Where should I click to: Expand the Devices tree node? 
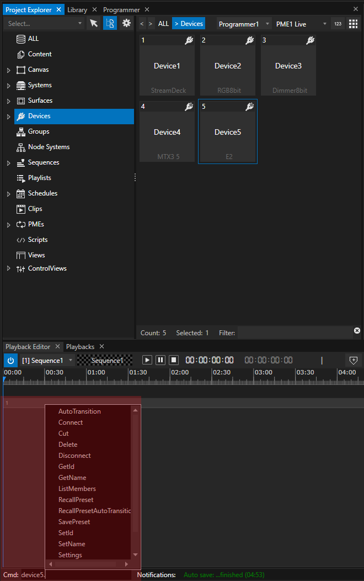coord(8,117)
